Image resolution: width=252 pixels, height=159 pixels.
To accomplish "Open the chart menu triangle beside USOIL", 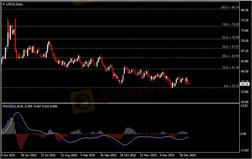I will click(x=3, y=4).
